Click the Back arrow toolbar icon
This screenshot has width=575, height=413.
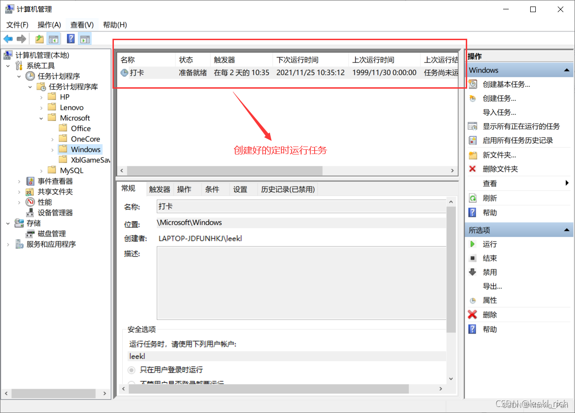pos(8,39)
